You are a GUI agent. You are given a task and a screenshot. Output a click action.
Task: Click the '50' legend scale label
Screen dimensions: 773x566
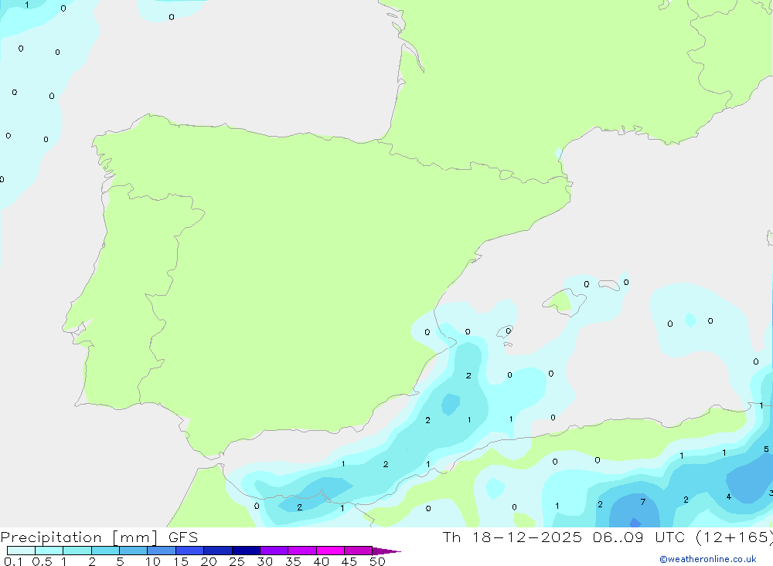[378, 561]
